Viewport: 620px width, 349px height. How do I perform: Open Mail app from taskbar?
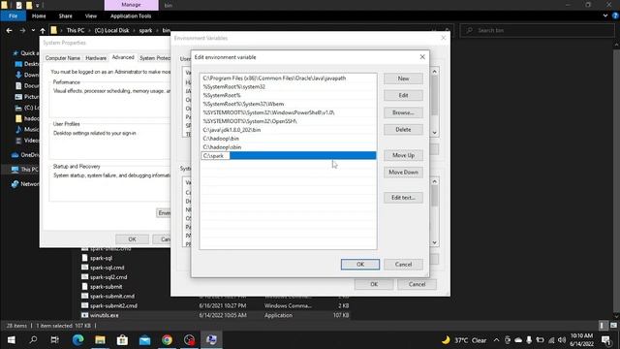(144, 340)
